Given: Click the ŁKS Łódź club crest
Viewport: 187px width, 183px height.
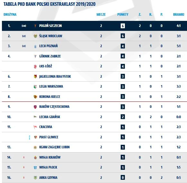Looking at the screenshot, I should [35, 66].
